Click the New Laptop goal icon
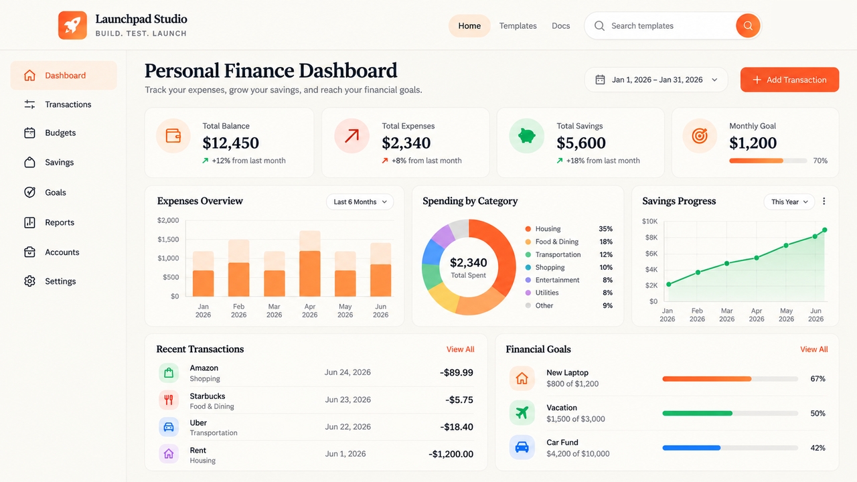 [x=522, y=378]
